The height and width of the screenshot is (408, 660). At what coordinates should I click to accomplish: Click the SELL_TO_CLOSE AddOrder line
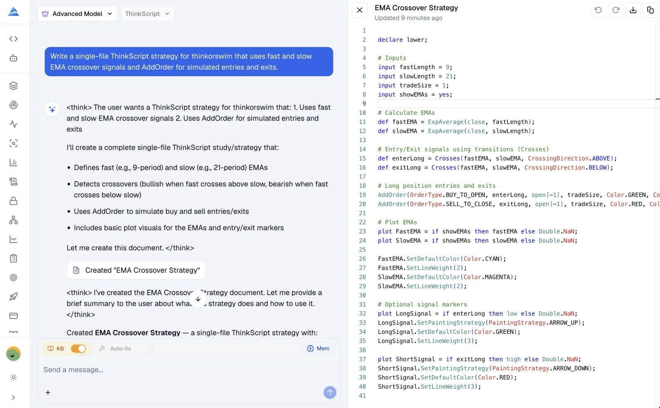point(519,204)
